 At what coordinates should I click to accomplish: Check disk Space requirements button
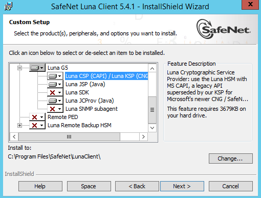tap(89, 186)
